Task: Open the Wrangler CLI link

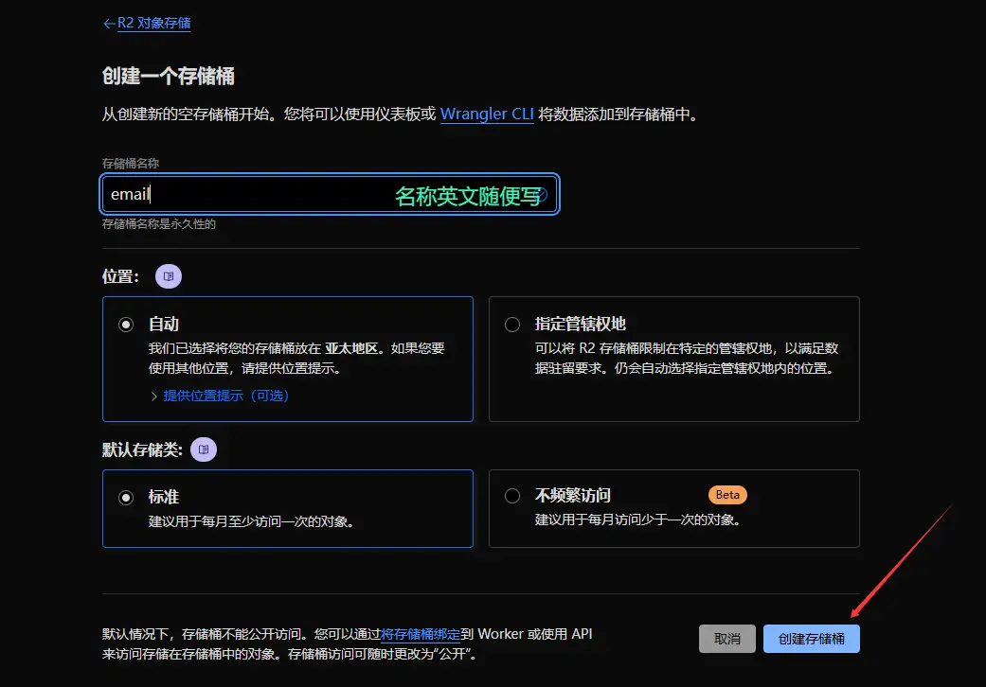Action: pyautogui.click(x=486, y=114)
